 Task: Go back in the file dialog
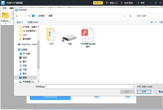[x=17, y=16]
